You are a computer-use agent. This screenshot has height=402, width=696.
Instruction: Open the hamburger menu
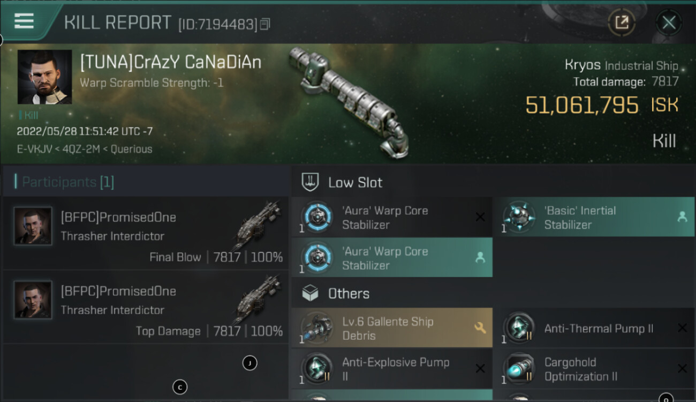[x=24, y=21]
